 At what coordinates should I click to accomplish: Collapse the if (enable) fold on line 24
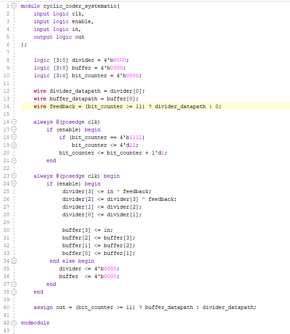coord(14,184)
